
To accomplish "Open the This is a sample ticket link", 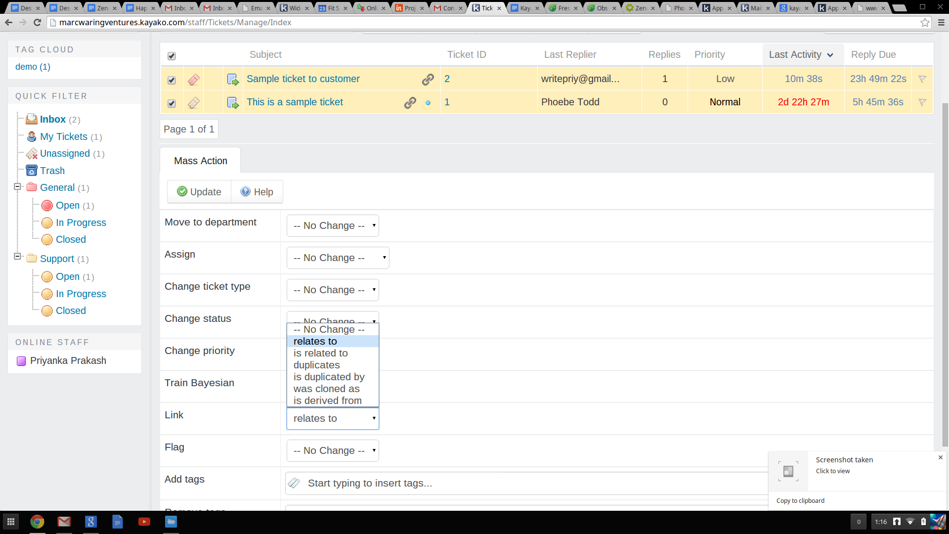I will tap(295, 102).
